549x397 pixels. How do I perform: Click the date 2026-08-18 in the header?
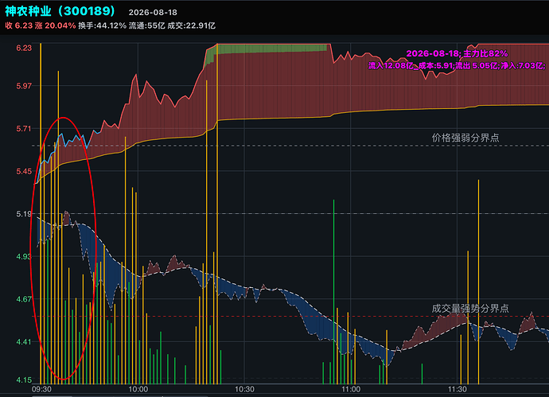153,12
